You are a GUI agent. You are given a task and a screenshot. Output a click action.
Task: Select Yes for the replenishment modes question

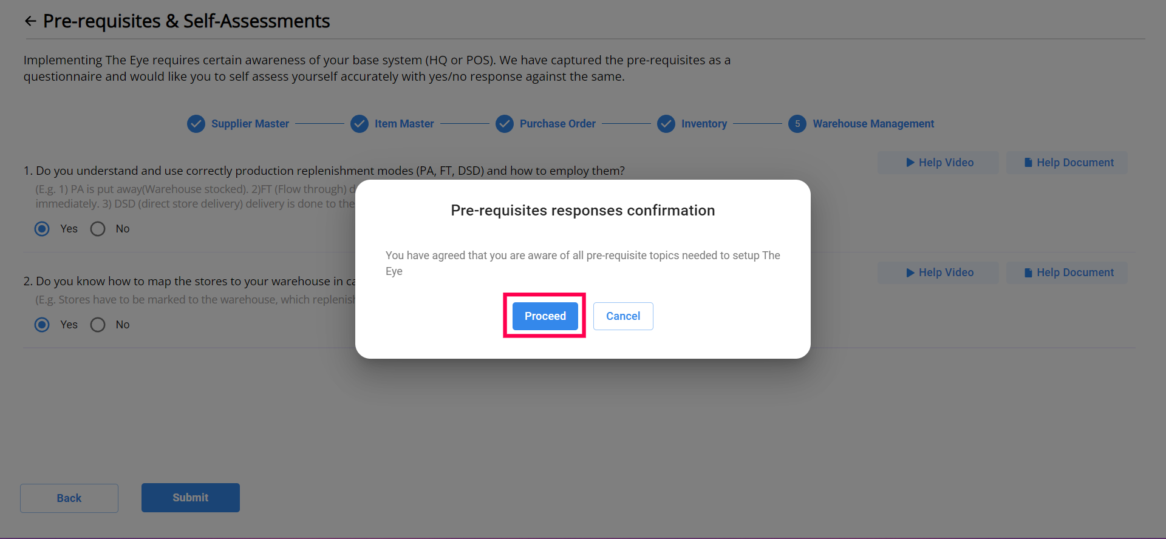pos(42,229)
